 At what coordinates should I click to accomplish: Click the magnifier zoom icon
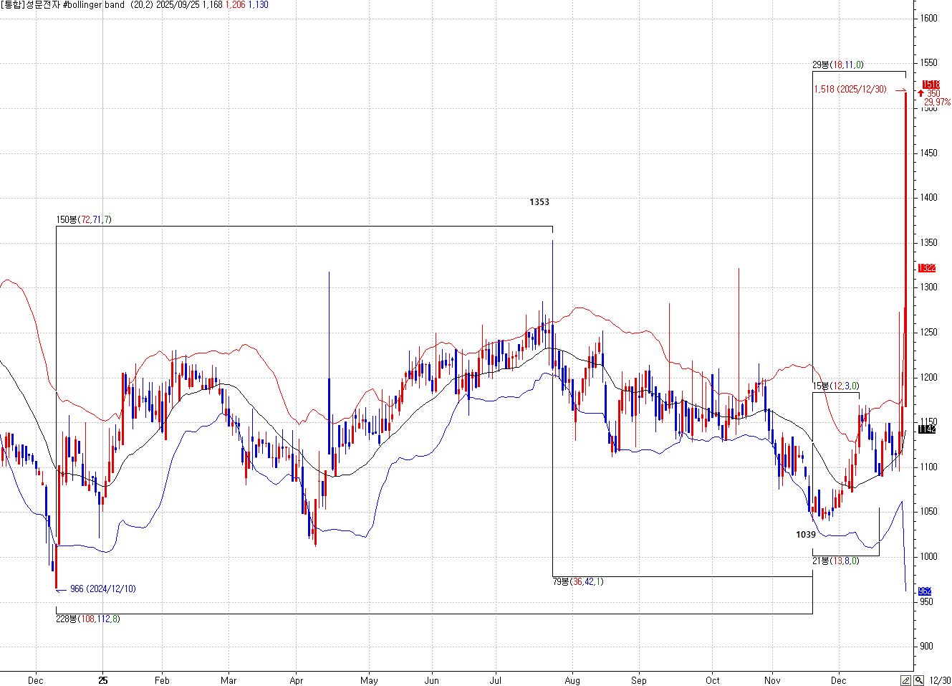pos(918,680)
